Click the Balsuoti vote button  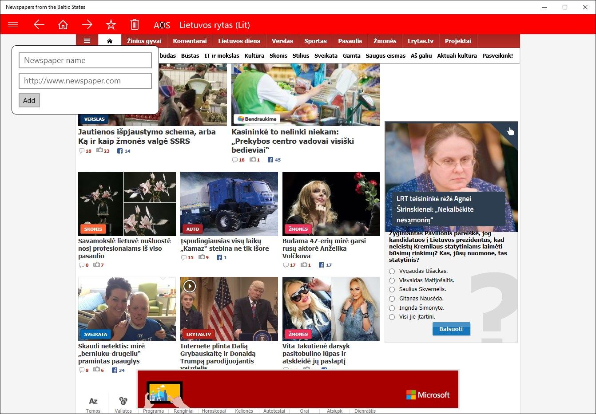[451, 329]
